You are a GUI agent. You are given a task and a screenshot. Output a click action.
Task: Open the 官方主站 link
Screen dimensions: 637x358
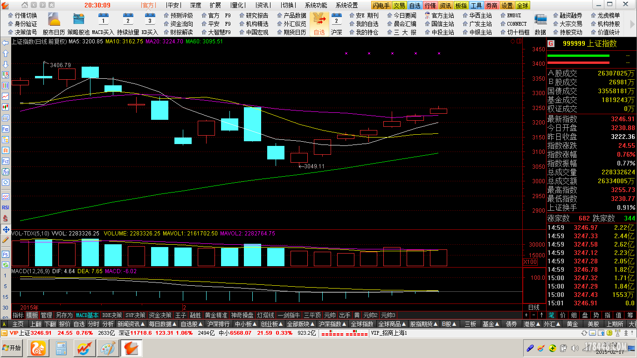439,15
